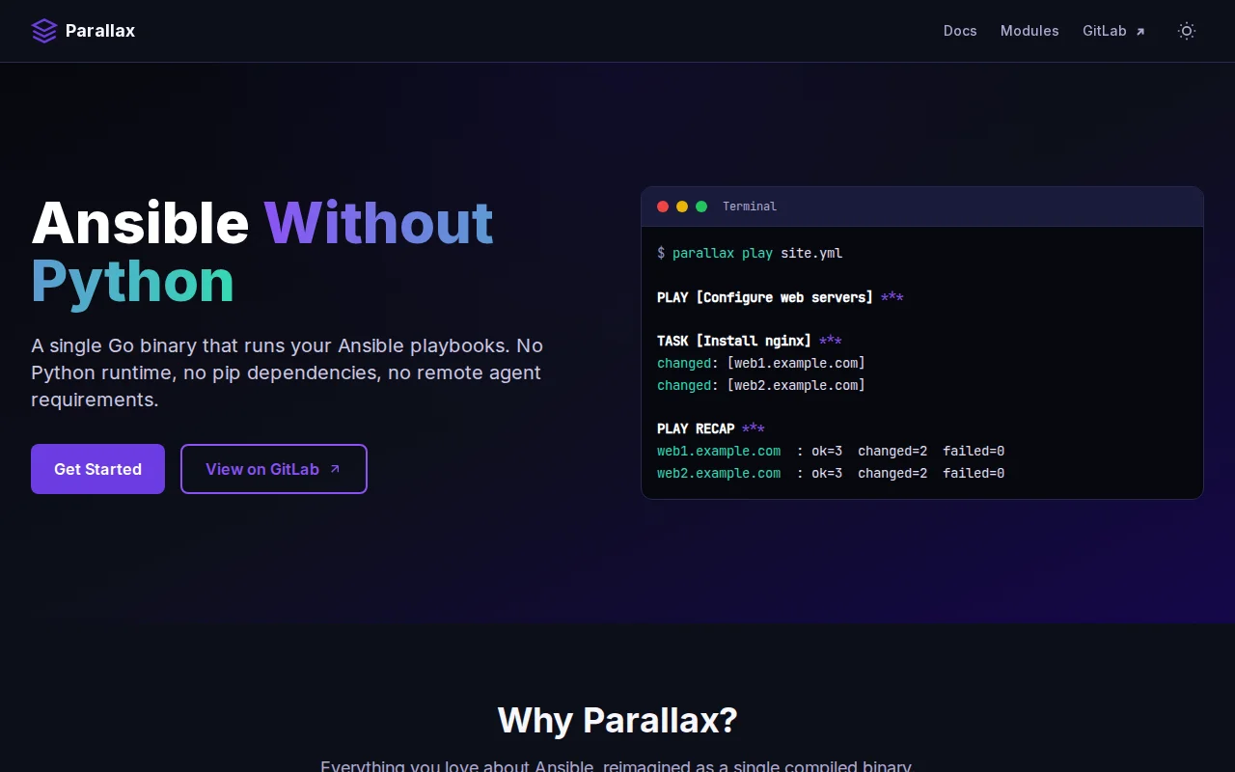Click the 'PLAY RECAP' line

tap(711, 428)
